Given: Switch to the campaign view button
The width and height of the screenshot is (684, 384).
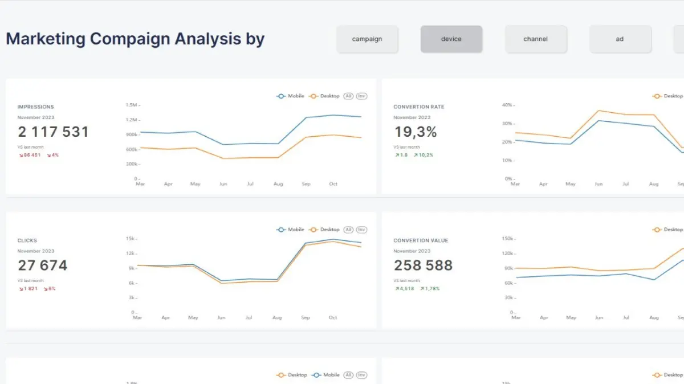Looking at the screenshot, I should coord(367,39).
